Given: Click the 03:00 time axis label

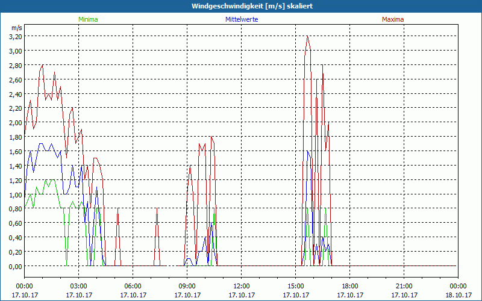Looking at the screenshot, I should pyautogui.click(x=78, y=286).
